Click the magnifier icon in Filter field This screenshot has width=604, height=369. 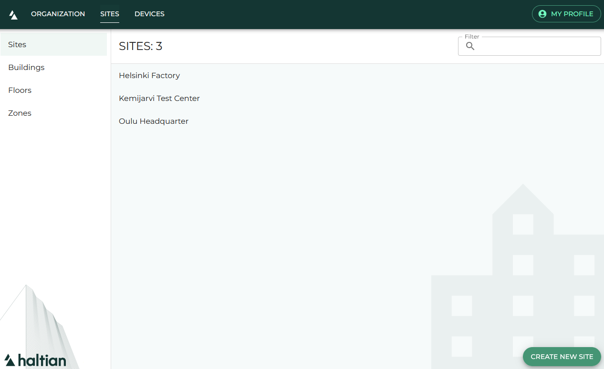[x=470, y=46]
